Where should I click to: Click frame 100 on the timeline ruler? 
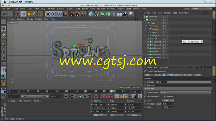pyautogui.click(x=57, y=91)
